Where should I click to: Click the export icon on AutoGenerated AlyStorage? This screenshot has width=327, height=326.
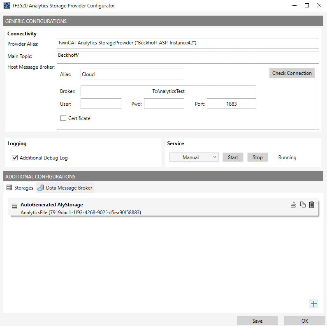[293, 205]
